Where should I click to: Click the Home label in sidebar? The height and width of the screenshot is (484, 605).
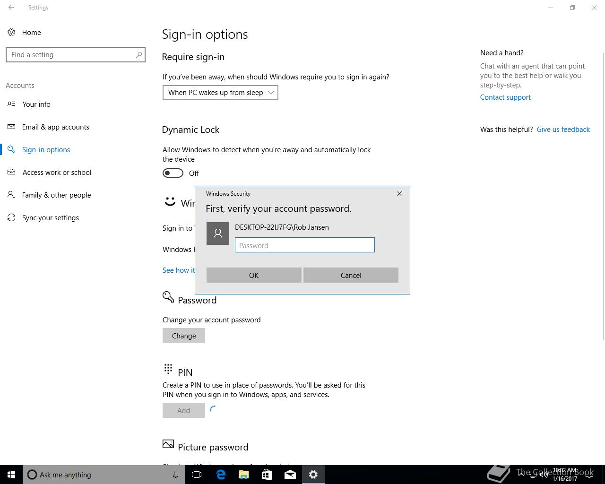[x=32, y=32]
